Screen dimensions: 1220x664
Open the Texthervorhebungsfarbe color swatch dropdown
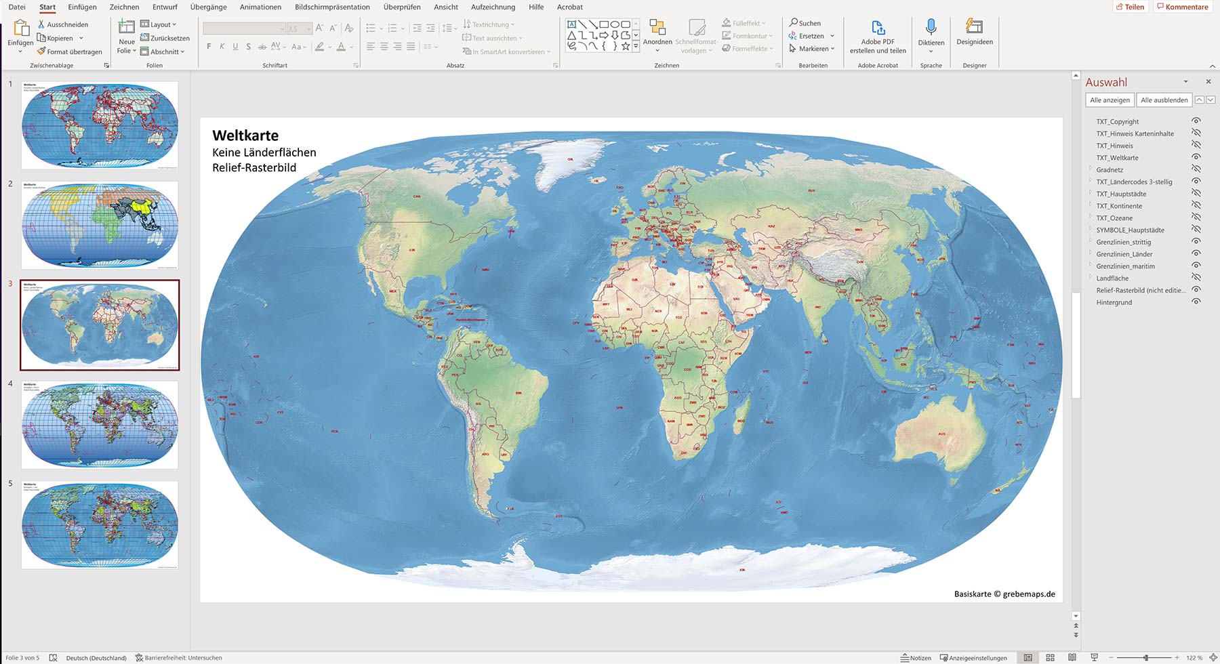[330, 47]
